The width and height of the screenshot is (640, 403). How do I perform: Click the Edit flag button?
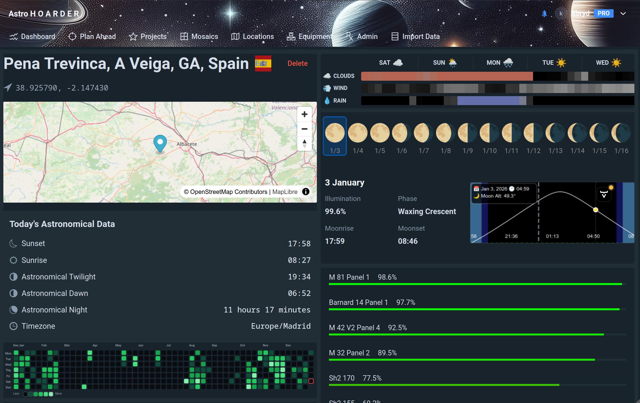(x=263, y=63)
